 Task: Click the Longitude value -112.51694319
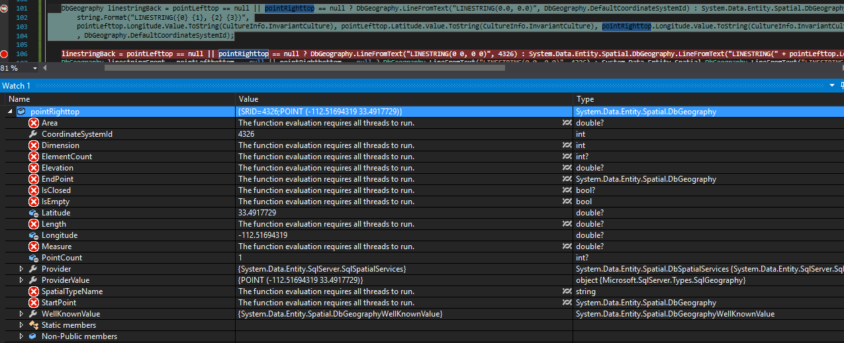coord(262,235)
